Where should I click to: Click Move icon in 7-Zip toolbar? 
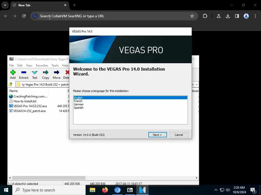pyautogui.click(x=57, y=74)
